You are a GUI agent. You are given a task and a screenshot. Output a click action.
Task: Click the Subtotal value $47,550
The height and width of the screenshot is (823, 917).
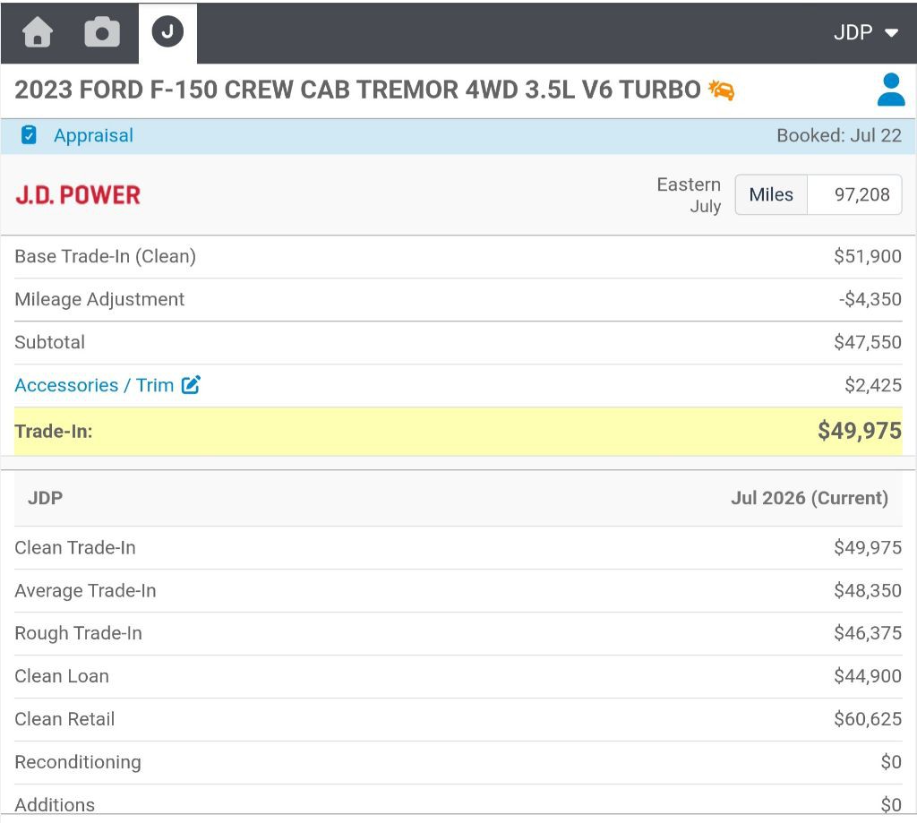pos(867,342)
